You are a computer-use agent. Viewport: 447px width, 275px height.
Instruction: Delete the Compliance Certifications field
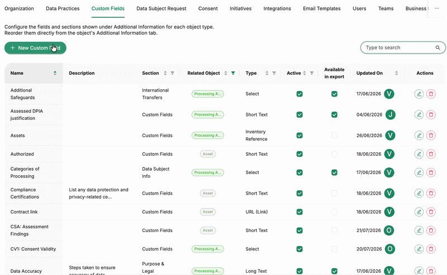431,194
